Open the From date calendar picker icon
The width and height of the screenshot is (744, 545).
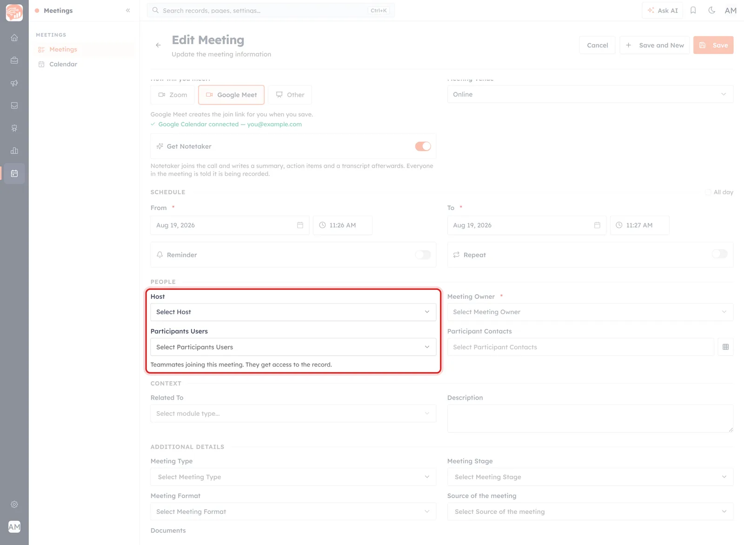pos(300,225)
